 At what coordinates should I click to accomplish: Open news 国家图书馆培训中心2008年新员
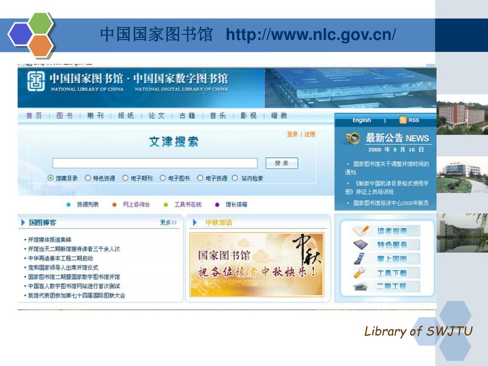pyautogui.click(x=391, y=203)
